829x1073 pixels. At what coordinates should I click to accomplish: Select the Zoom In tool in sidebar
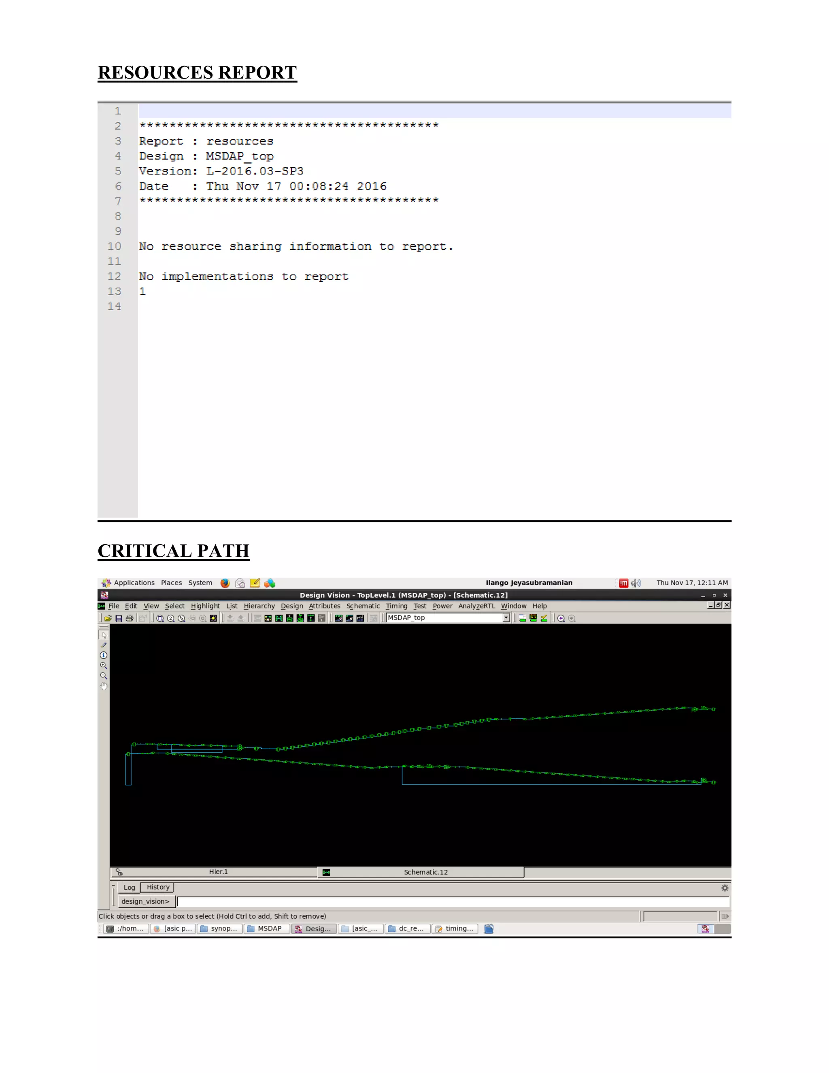104,666
